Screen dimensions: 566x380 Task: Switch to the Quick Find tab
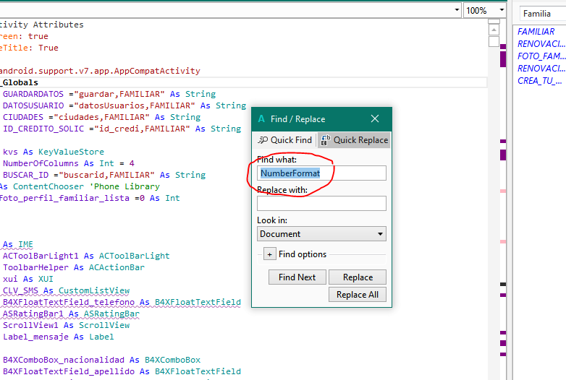pyautogui.click(x=284, y=140)
